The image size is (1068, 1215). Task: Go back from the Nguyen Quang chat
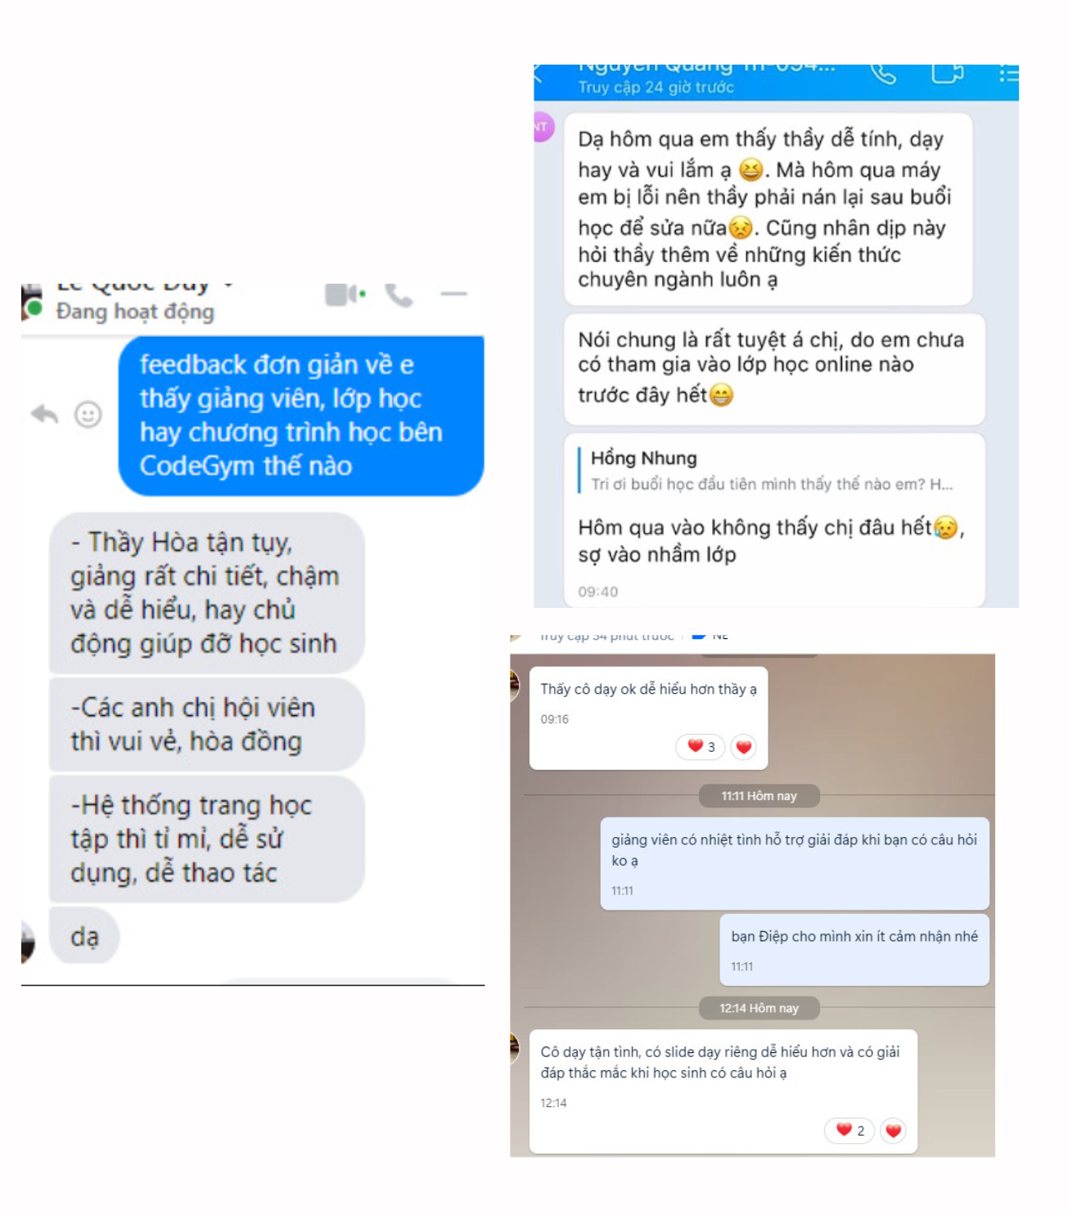pos(538,74)
